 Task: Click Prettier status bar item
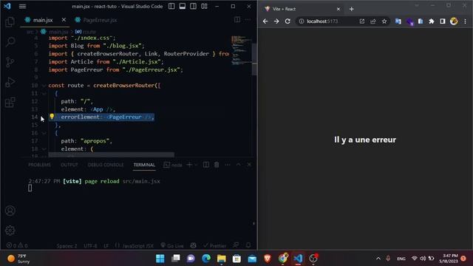pyautogui.click(x=215, y=246)
